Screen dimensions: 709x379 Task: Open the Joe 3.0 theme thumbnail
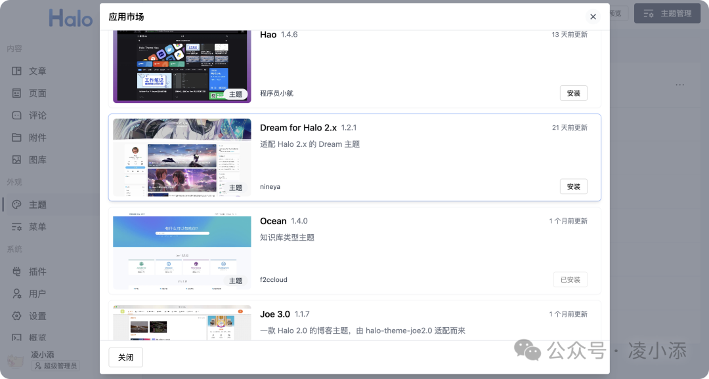point(182,323)
